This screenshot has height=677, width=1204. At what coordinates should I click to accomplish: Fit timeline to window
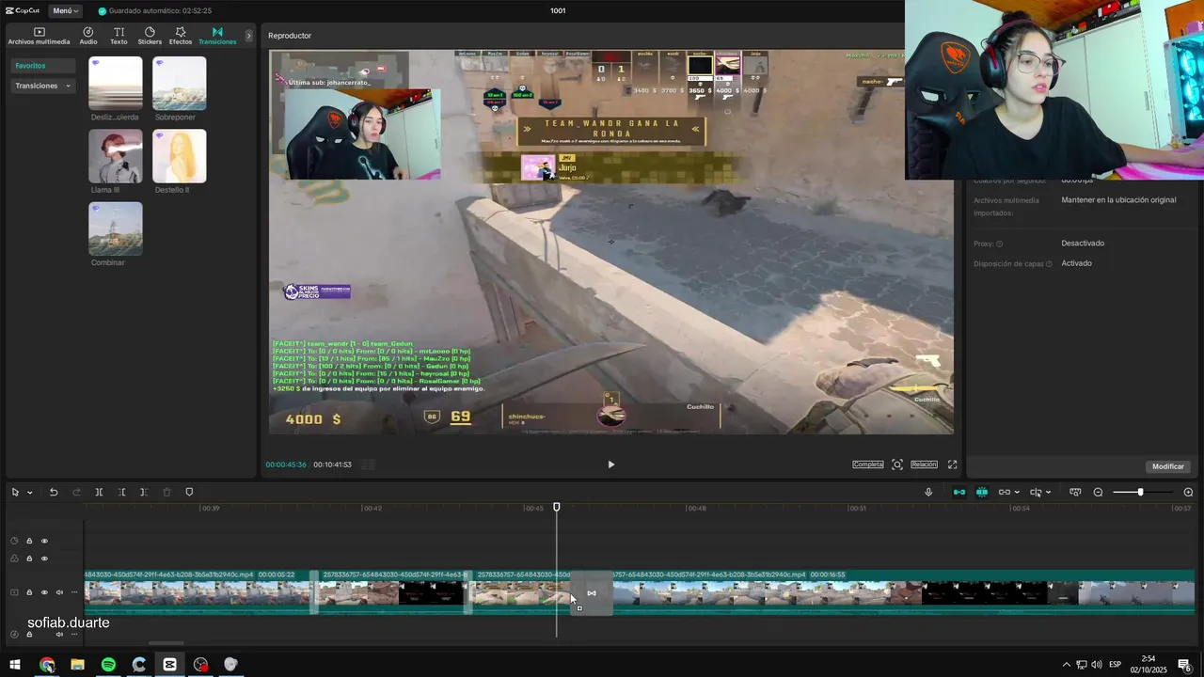[1075, 493]
